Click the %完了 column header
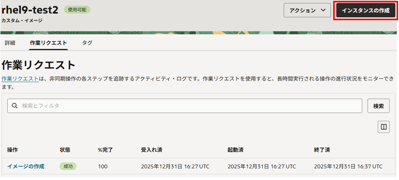The height and width of the screenshot is (180, 399). 105,150
